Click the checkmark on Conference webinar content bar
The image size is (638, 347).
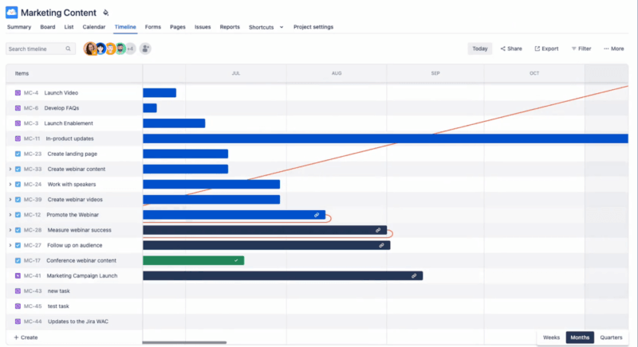236,260
